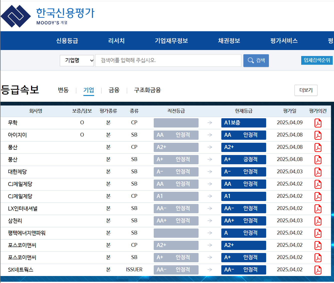Open the 기업명 search category dropdown
This screenshot has height=283, width=334.
[x=77, y=60]
